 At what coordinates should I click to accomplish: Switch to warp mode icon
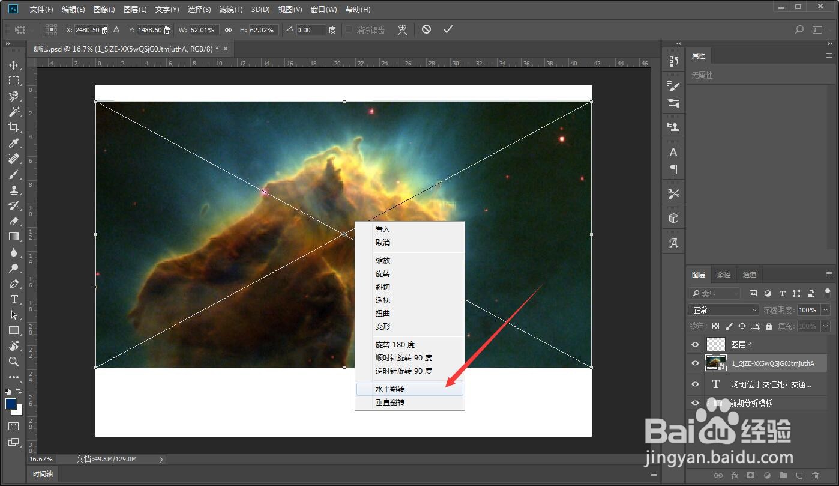pos(403,29)
